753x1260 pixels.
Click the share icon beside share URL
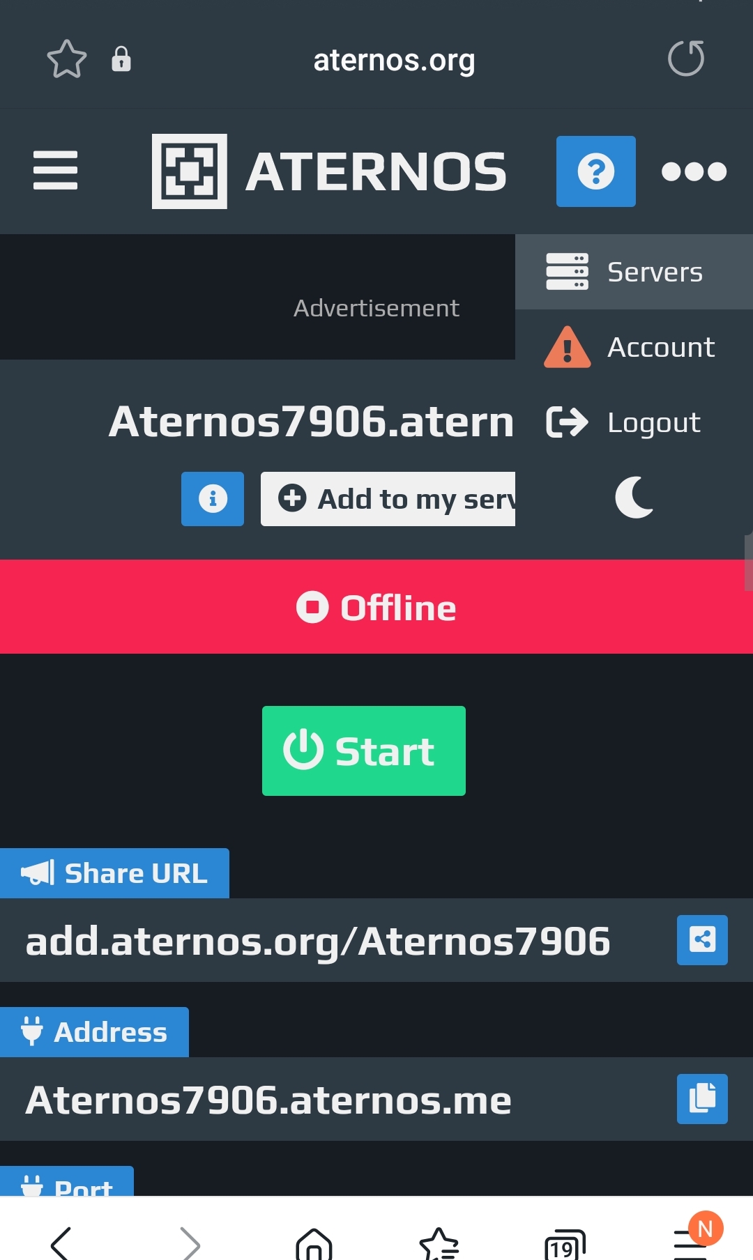(x=702, y=940)
